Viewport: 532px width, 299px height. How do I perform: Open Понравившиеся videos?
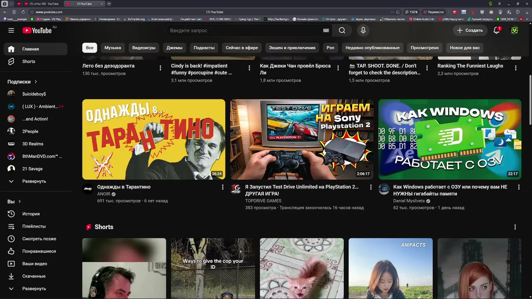[x=35, y=251]
